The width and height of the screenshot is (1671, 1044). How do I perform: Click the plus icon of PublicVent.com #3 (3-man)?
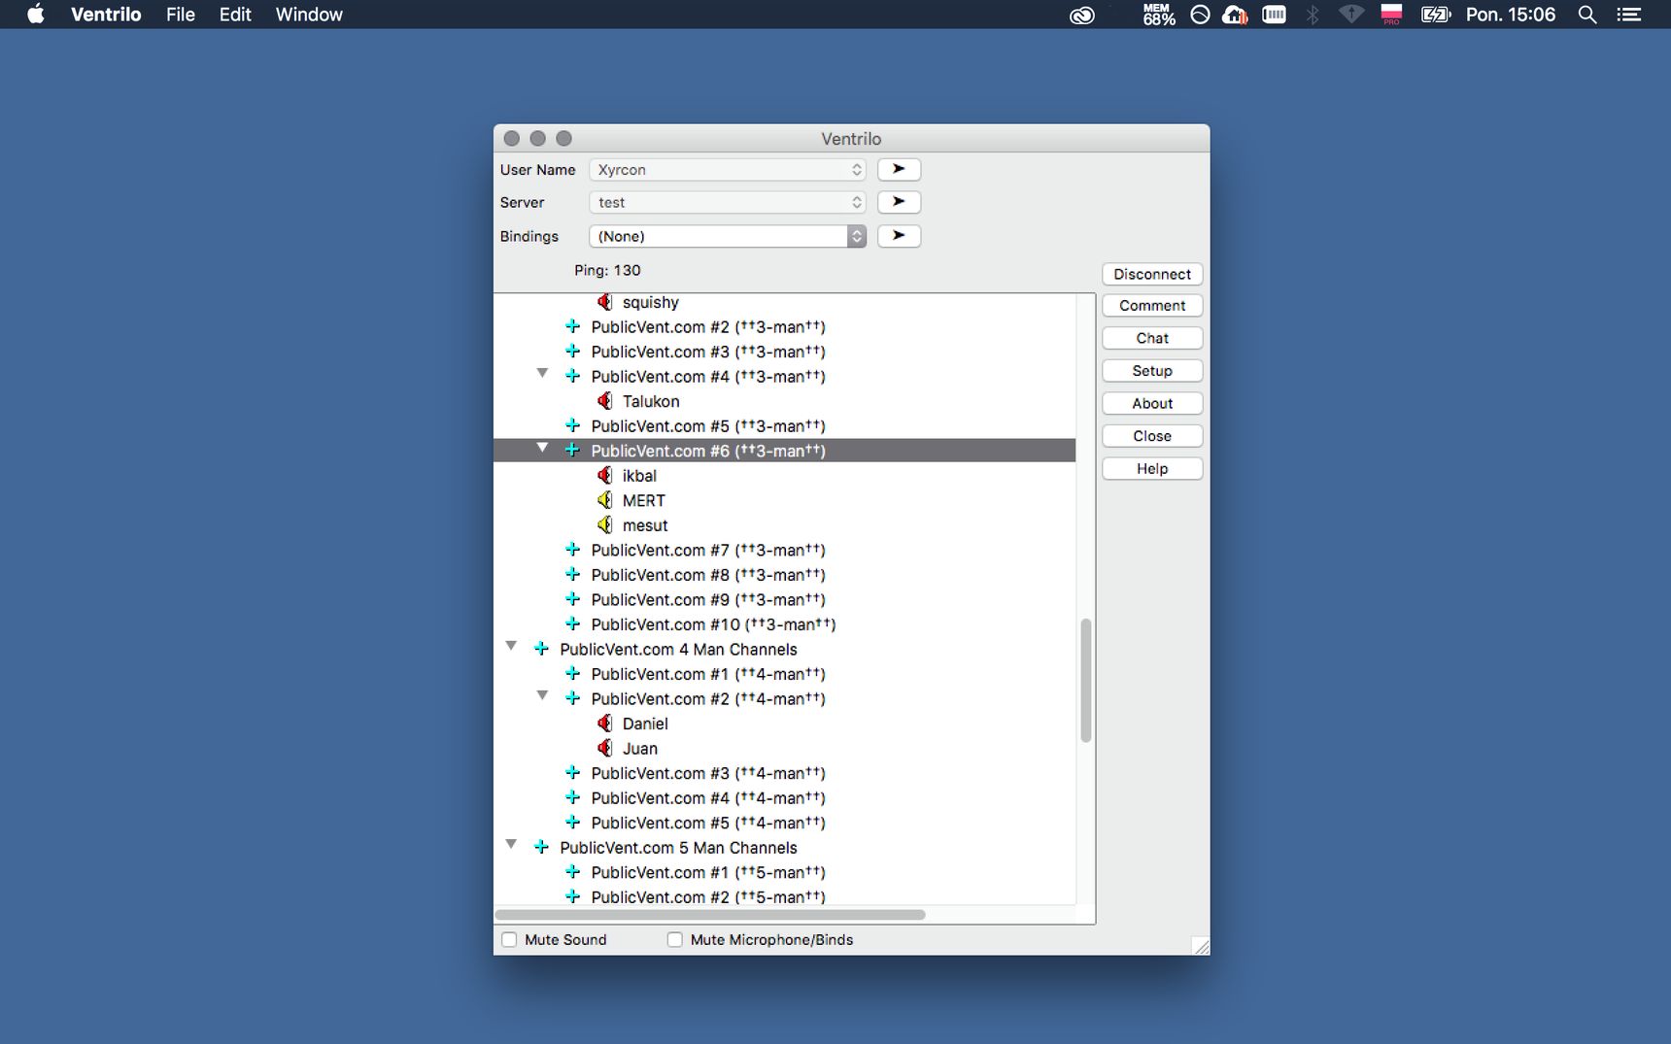click(572, 351)
